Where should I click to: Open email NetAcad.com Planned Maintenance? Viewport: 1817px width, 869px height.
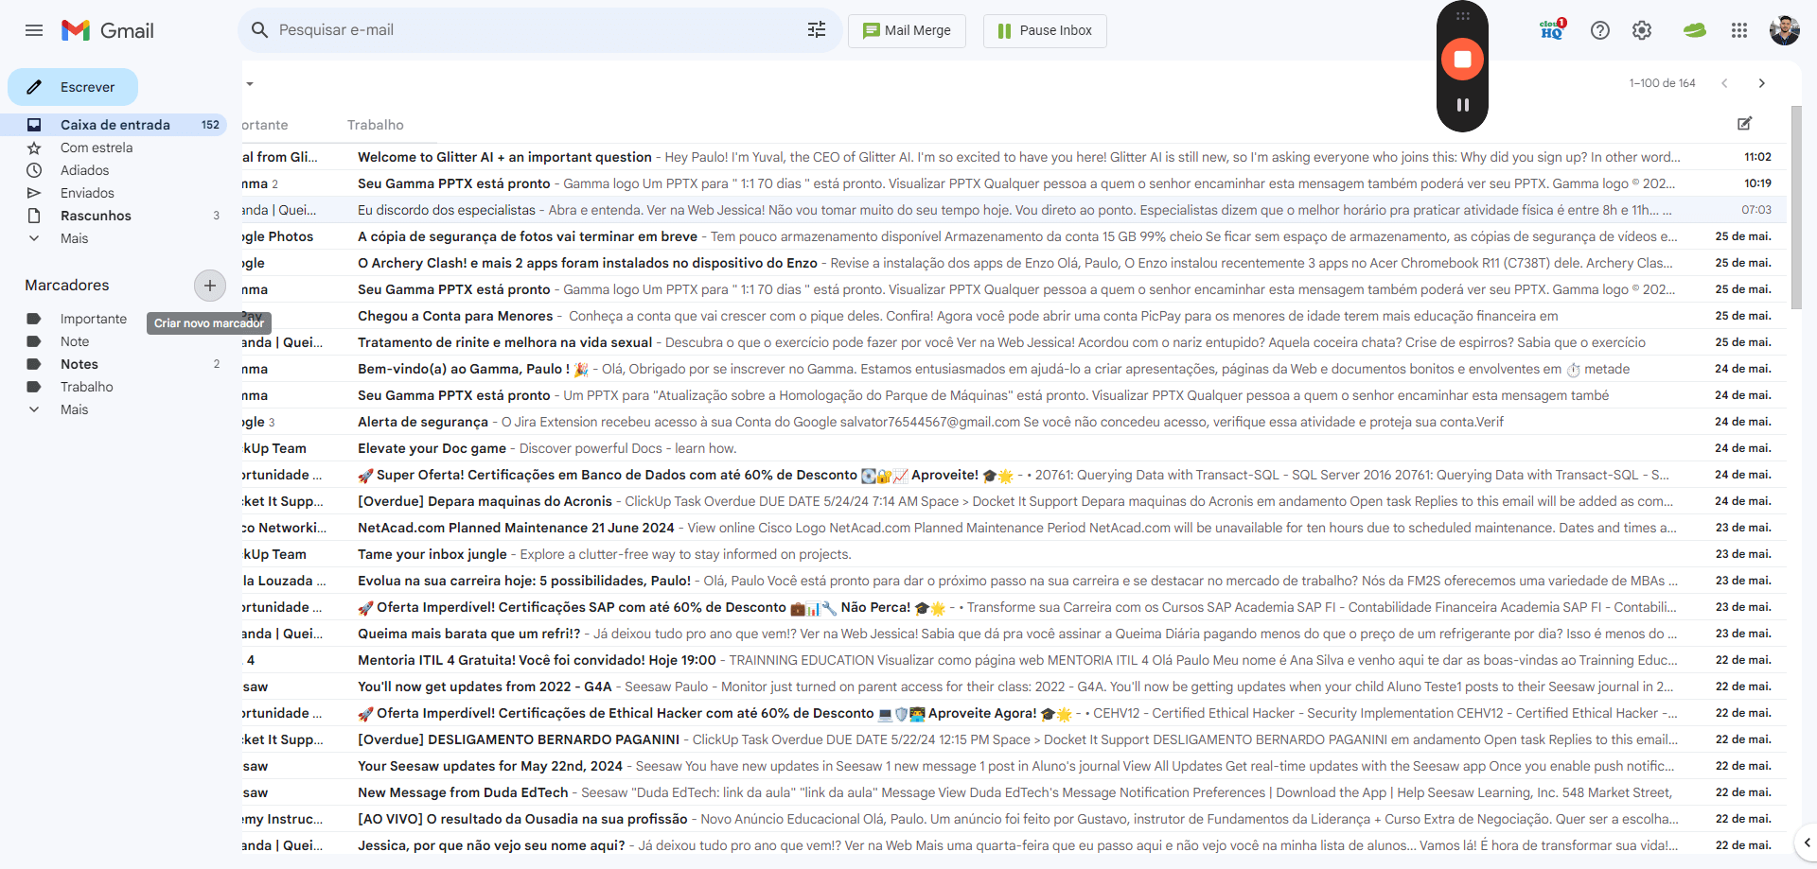click(1014, 528)
